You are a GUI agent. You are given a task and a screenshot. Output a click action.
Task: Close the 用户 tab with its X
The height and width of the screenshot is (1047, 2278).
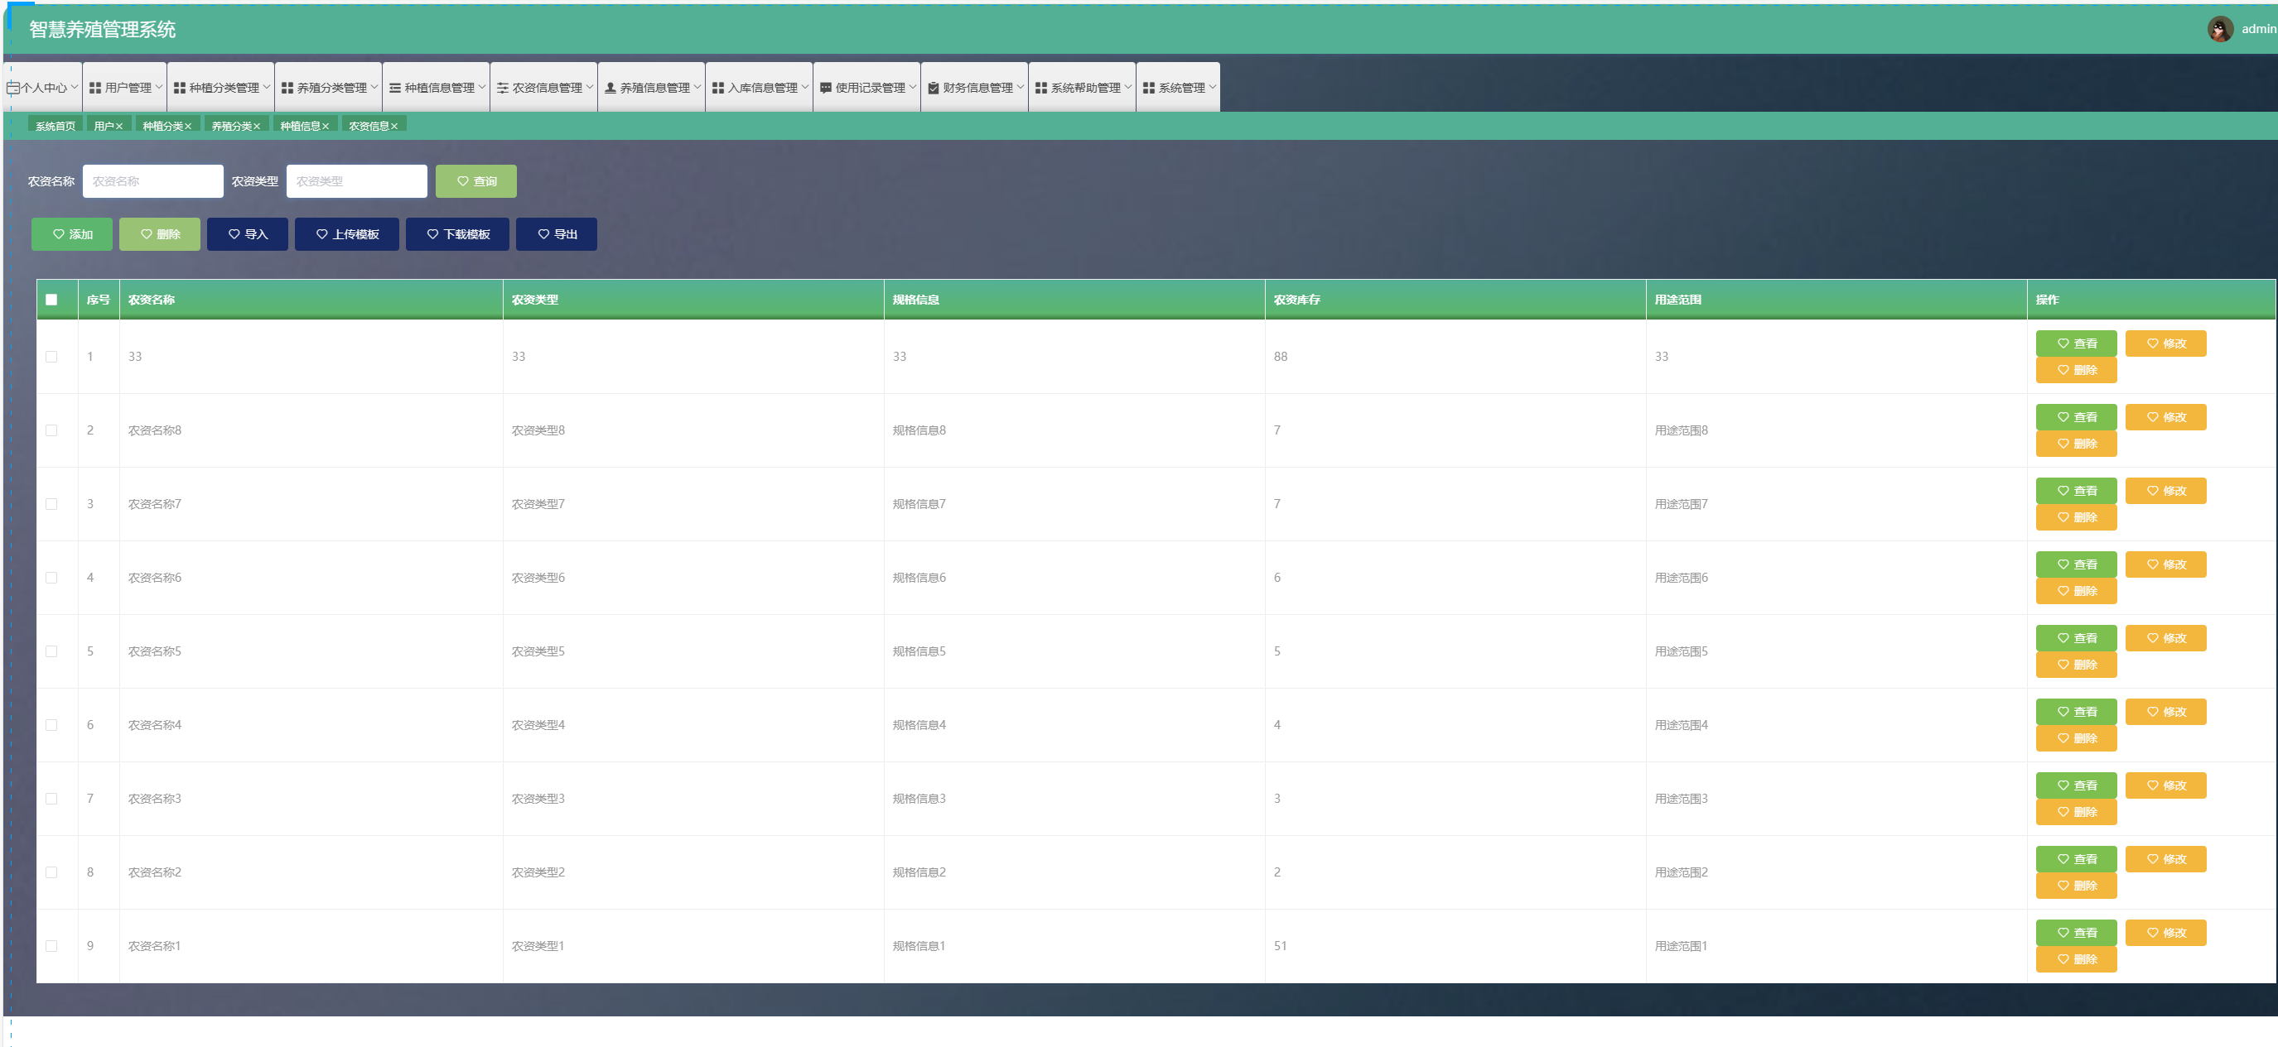119,127
